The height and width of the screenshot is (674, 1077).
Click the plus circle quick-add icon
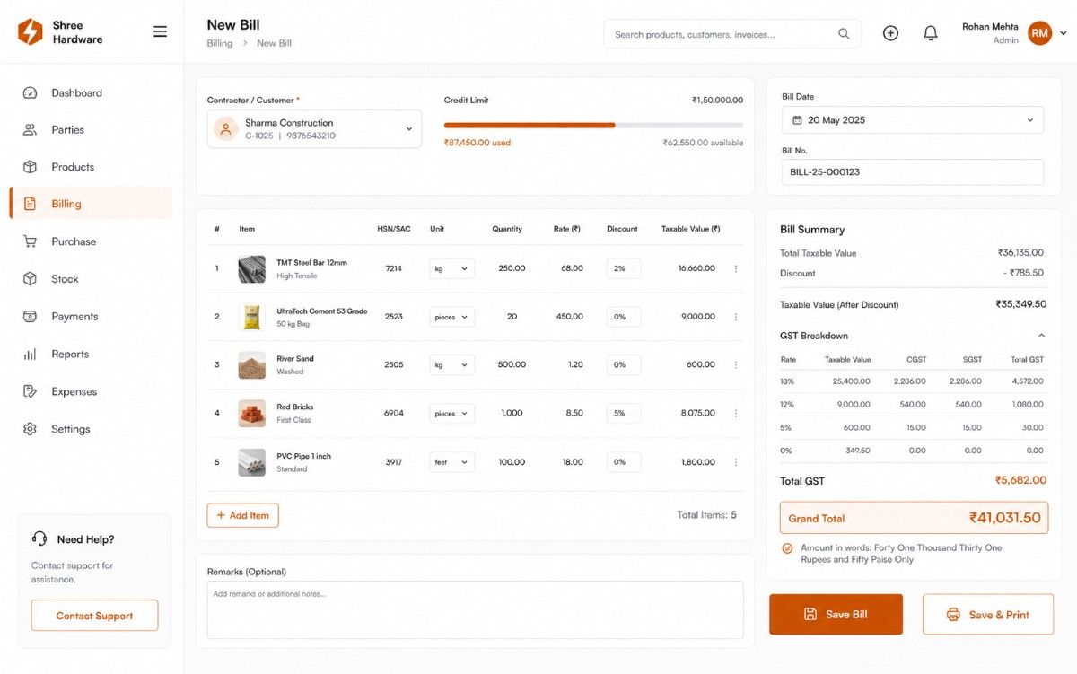pyautogui.click(x=890, y=33)
